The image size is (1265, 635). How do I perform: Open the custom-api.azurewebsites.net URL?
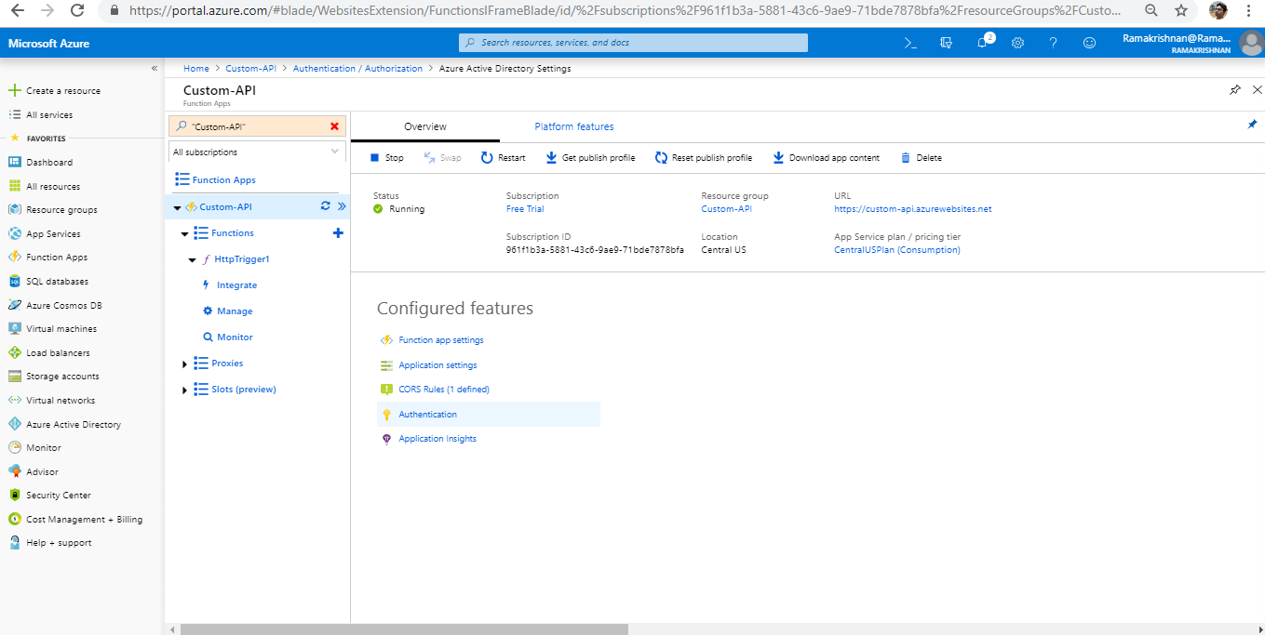[x=913, y=209]
